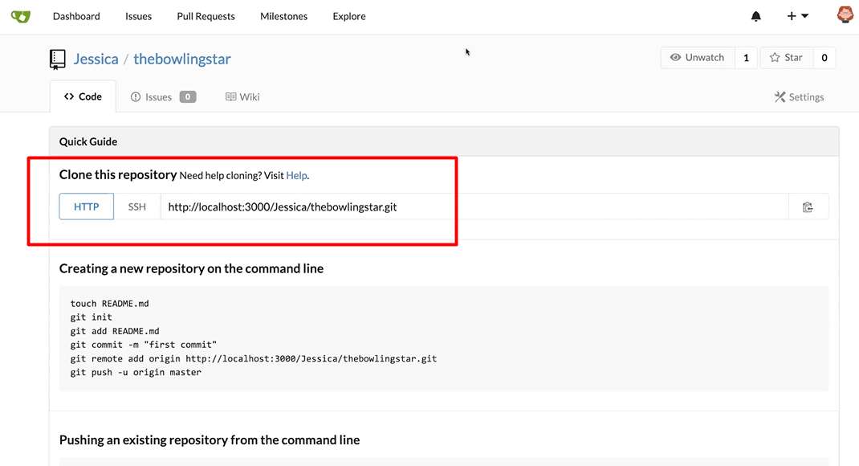Open repository Settings
This screenshot has height=466, width=859.
click(x=799, y=97)
